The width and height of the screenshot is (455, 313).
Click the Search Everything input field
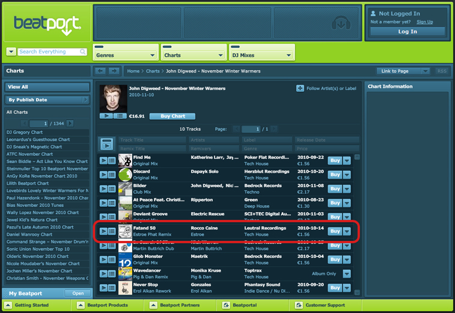[x=48, y=52]
